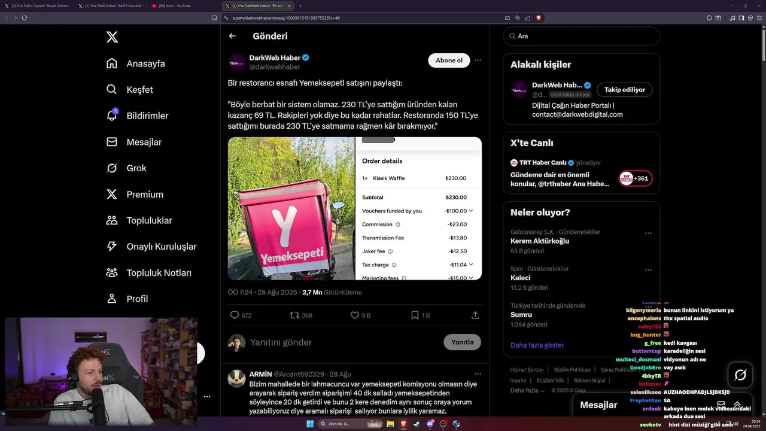The width and height of the screenshot is (766, 431).
Task: Open Gizlilik Politikası link
Action: 572,369
